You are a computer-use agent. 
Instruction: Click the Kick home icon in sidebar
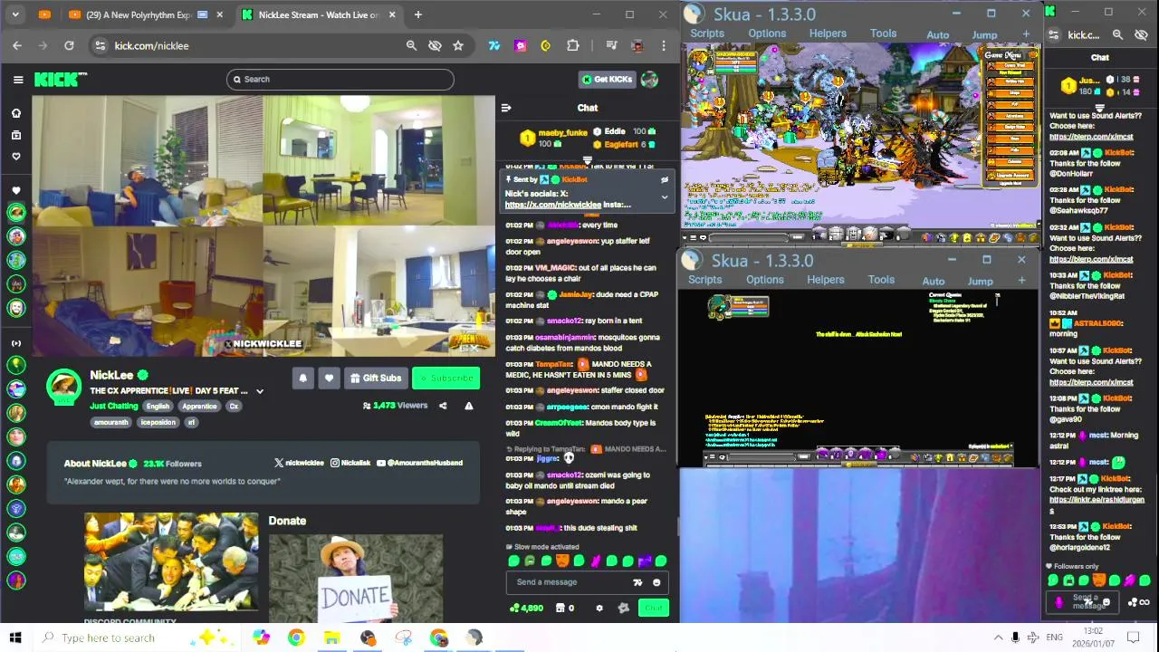tap(15, 113)
